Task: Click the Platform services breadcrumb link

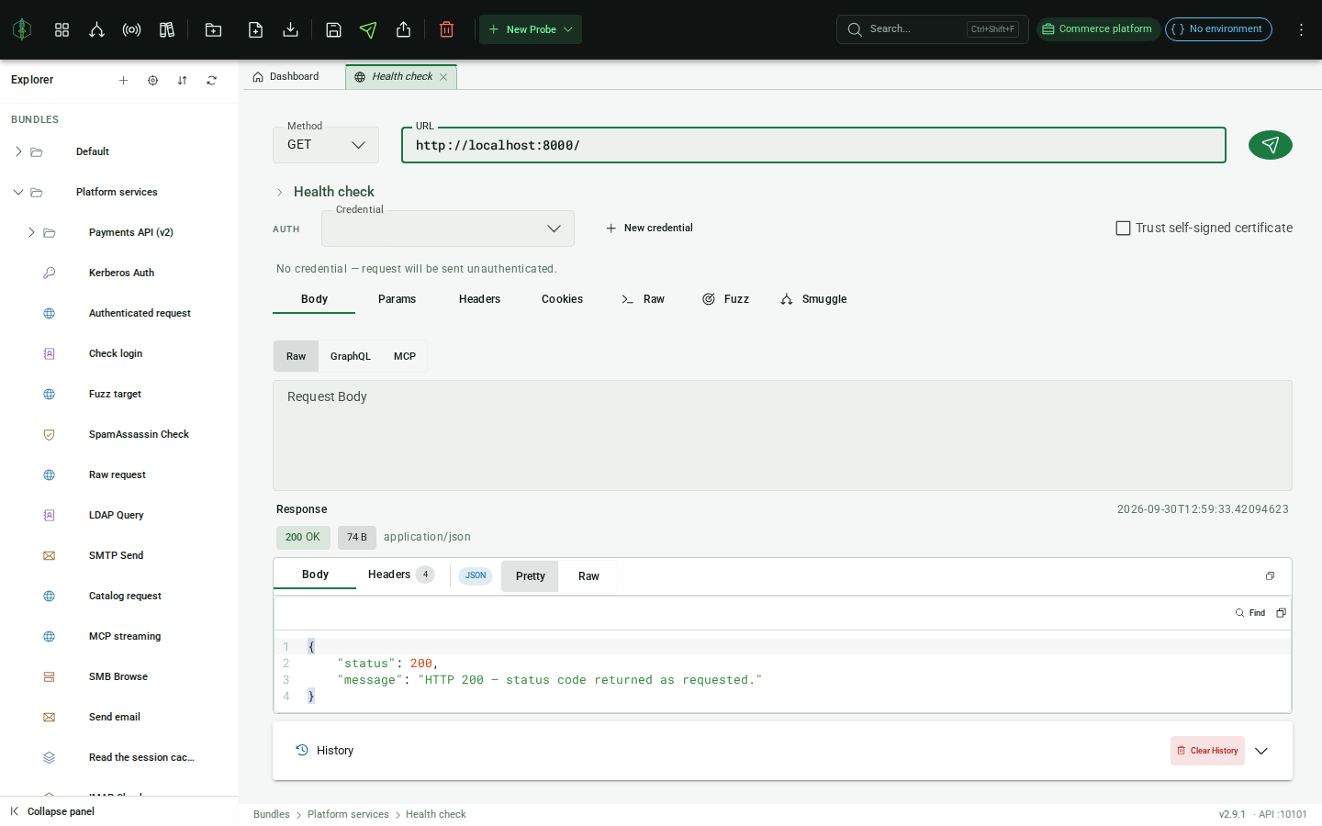Action: pyautogui.click(x=348, y=815)
